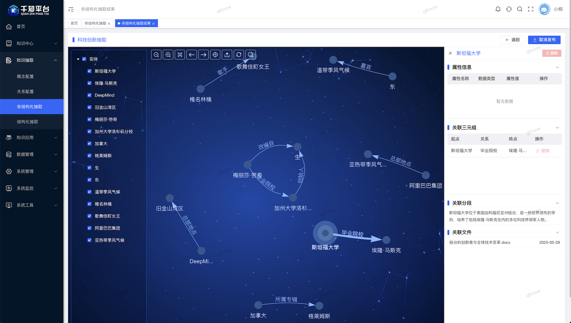The height and width of the screenshot is (323, 571).
Task: Click the 小桐 user avatar
Action: [544, 9]
